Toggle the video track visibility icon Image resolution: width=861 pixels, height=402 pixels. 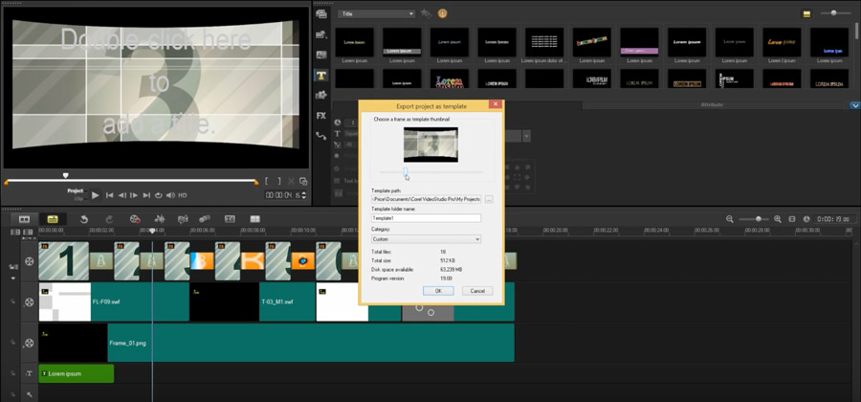tap(30, 260)
